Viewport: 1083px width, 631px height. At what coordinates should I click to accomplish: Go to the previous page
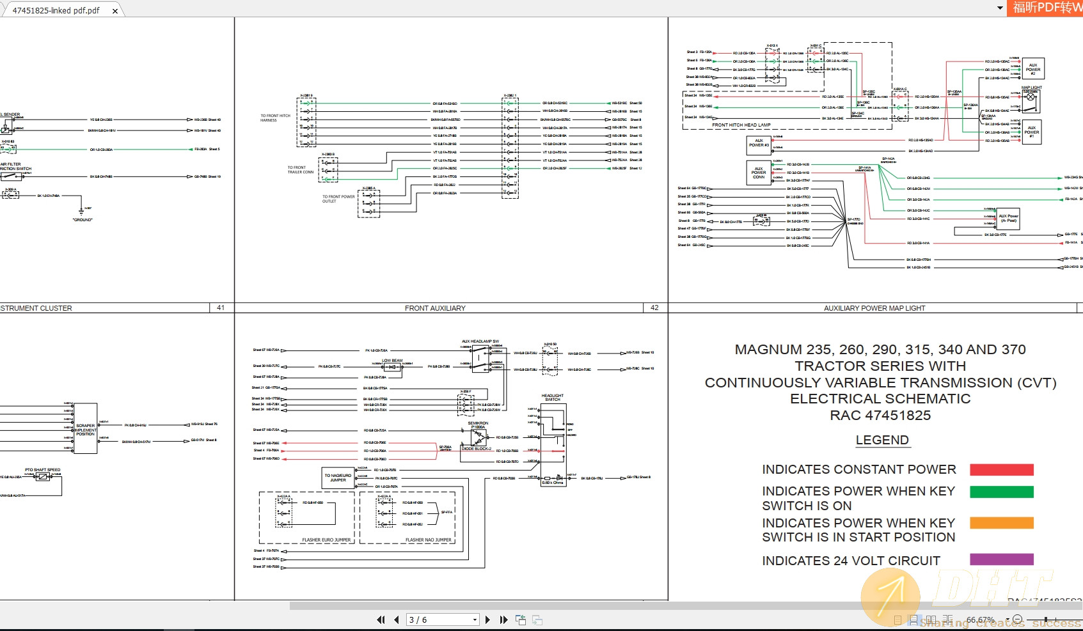(x=397, y=619)
